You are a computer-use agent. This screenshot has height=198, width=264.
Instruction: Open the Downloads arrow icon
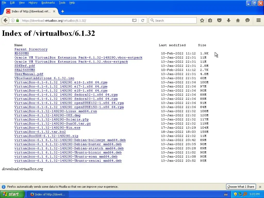click(229, 21)
